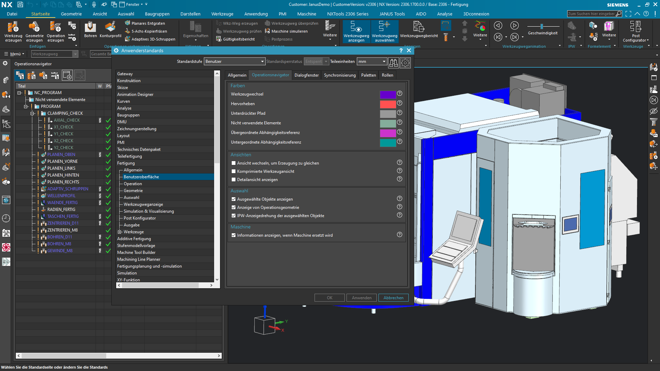Click the Operationsnavigator settings gear icon

5,64
